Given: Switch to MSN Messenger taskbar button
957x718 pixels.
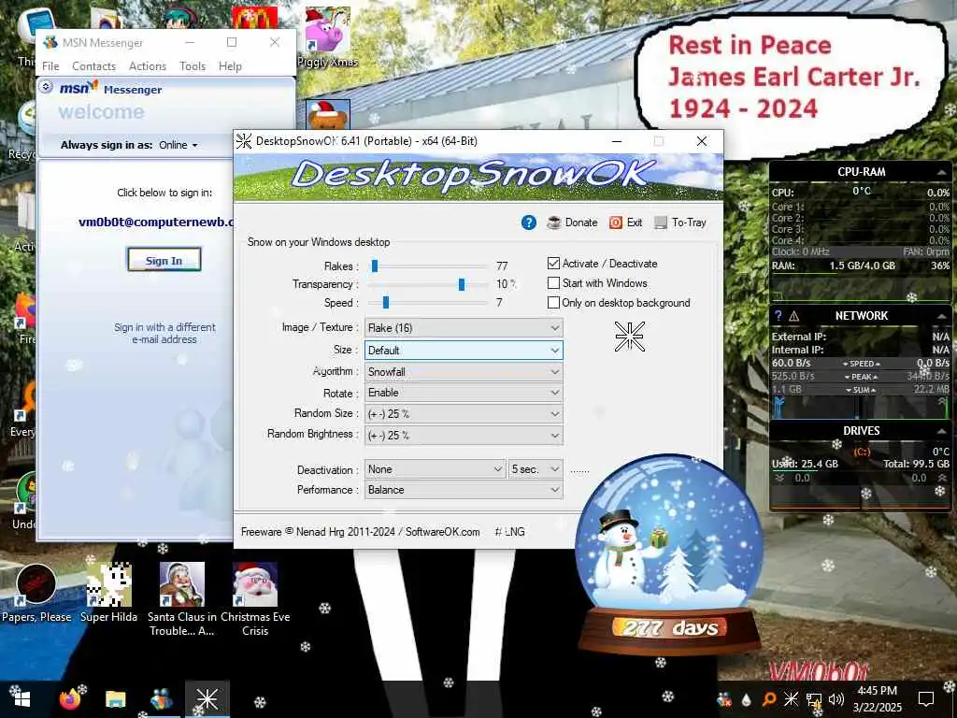Looking at the screenshot, I should point(161,699).
